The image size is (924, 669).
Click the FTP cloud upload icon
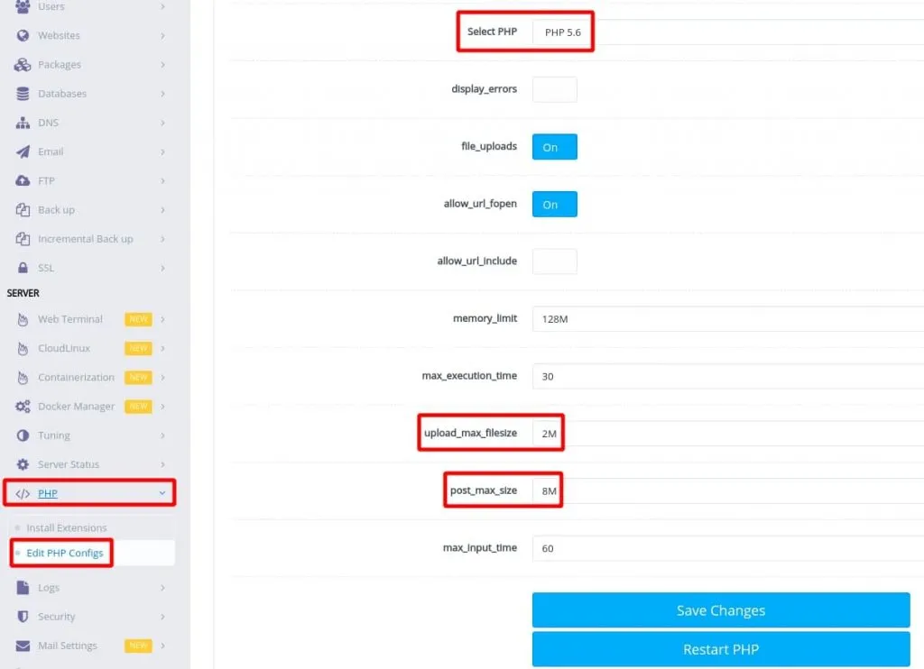tap(23, 181)
